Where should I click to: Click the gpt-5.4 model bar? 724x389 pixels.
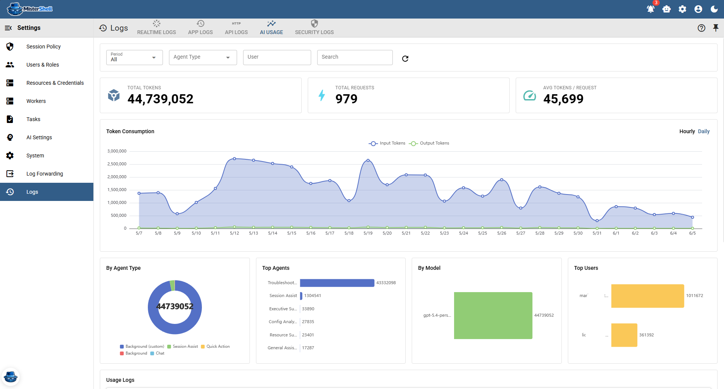(493, 315)
